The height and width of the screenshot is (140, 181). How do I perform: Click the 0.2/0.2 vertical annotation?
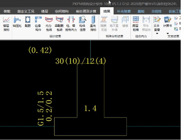tap(49, 106)
